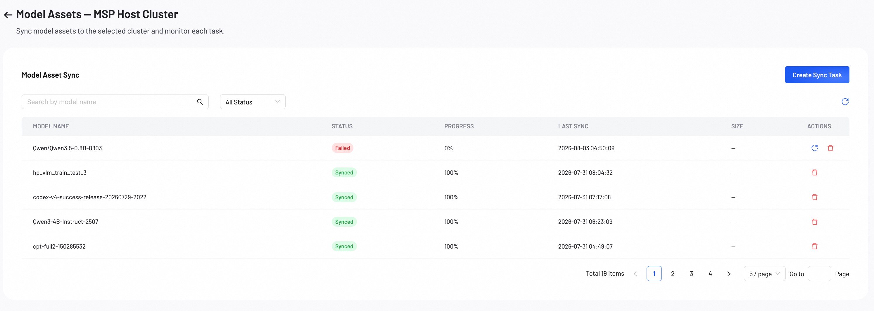Select pagination page 1
The image size is (874, 311).
click(x=654, y=274)
